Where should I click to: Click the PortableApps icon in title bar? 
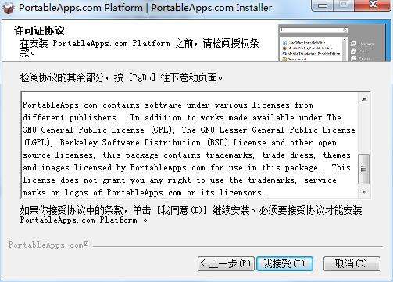(9, 7)
